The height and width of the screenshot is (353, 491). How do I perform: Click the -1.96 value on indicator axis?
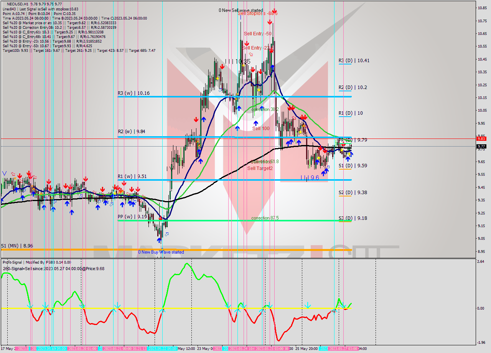[x=481, y=343]
